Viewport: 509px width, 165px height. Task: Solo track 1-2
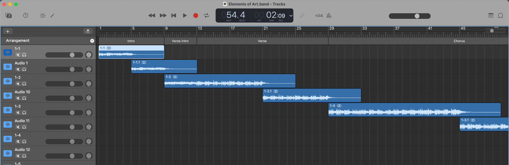coord(24,84)
